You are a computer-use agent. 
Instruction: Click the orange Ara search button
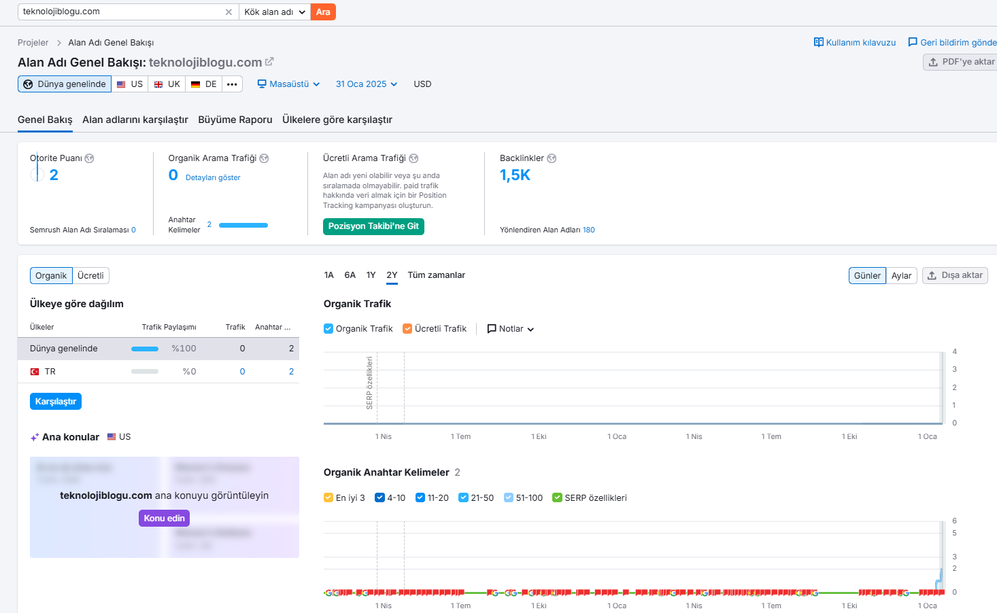pos(323,12)
